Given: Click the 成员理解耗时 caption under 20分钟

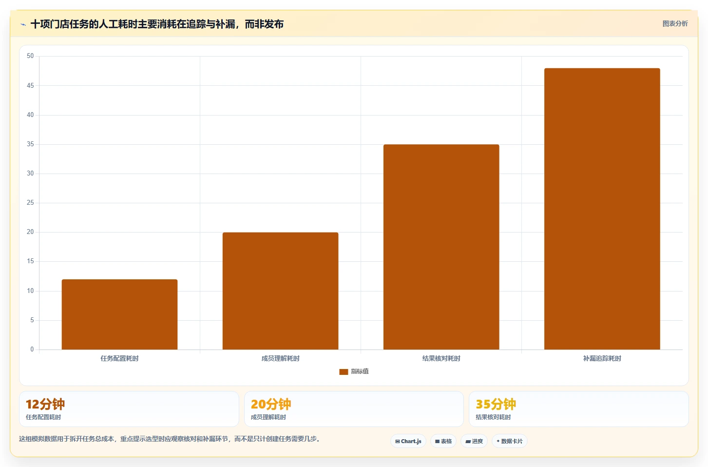Looking at the screenshot, I should tap(268, 417).
